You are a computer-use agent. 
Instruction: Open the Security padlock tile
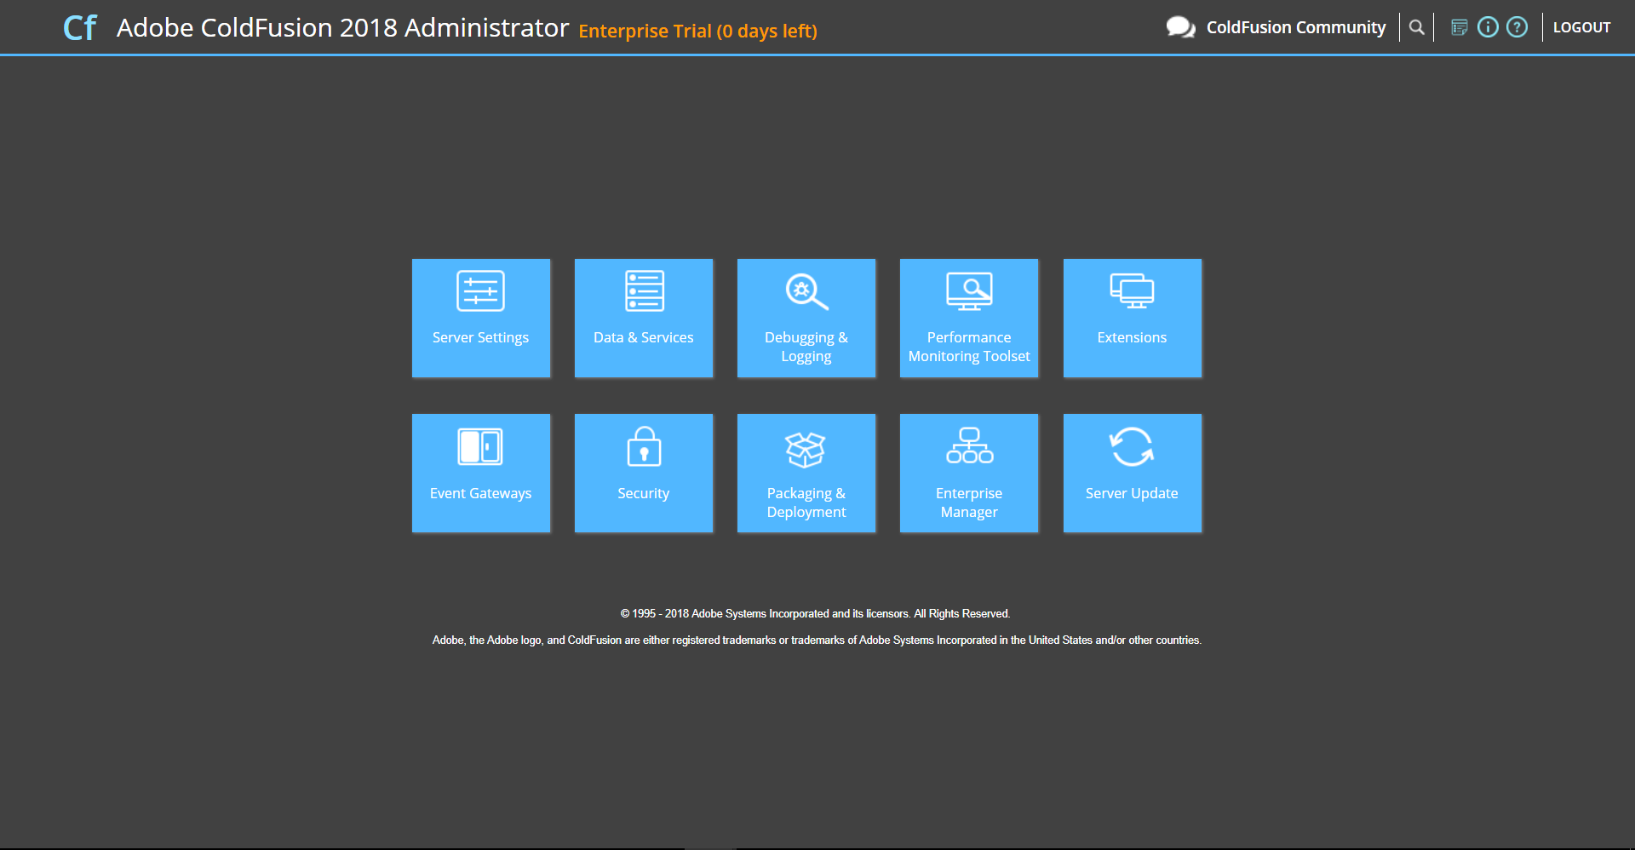coord(643,473)
